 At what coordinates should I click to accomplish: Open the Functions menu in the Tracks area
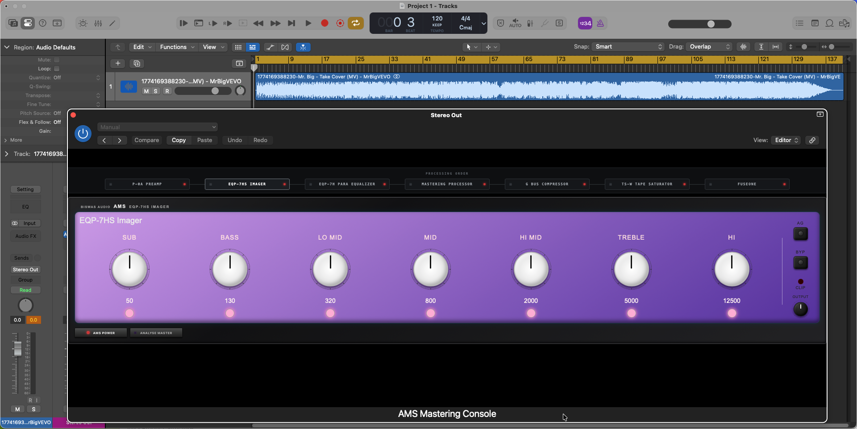pyautogui.click(x=177, y=47)
